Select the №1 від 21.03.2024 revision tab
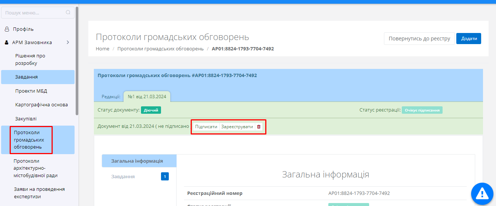The image size is (496, 206). tap(147, 97)
